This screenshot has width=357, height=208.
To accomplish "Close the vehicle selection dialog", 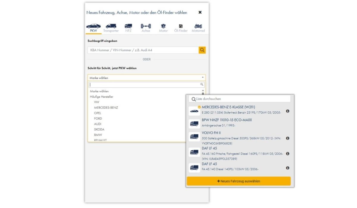I will [x=200, y=12].
